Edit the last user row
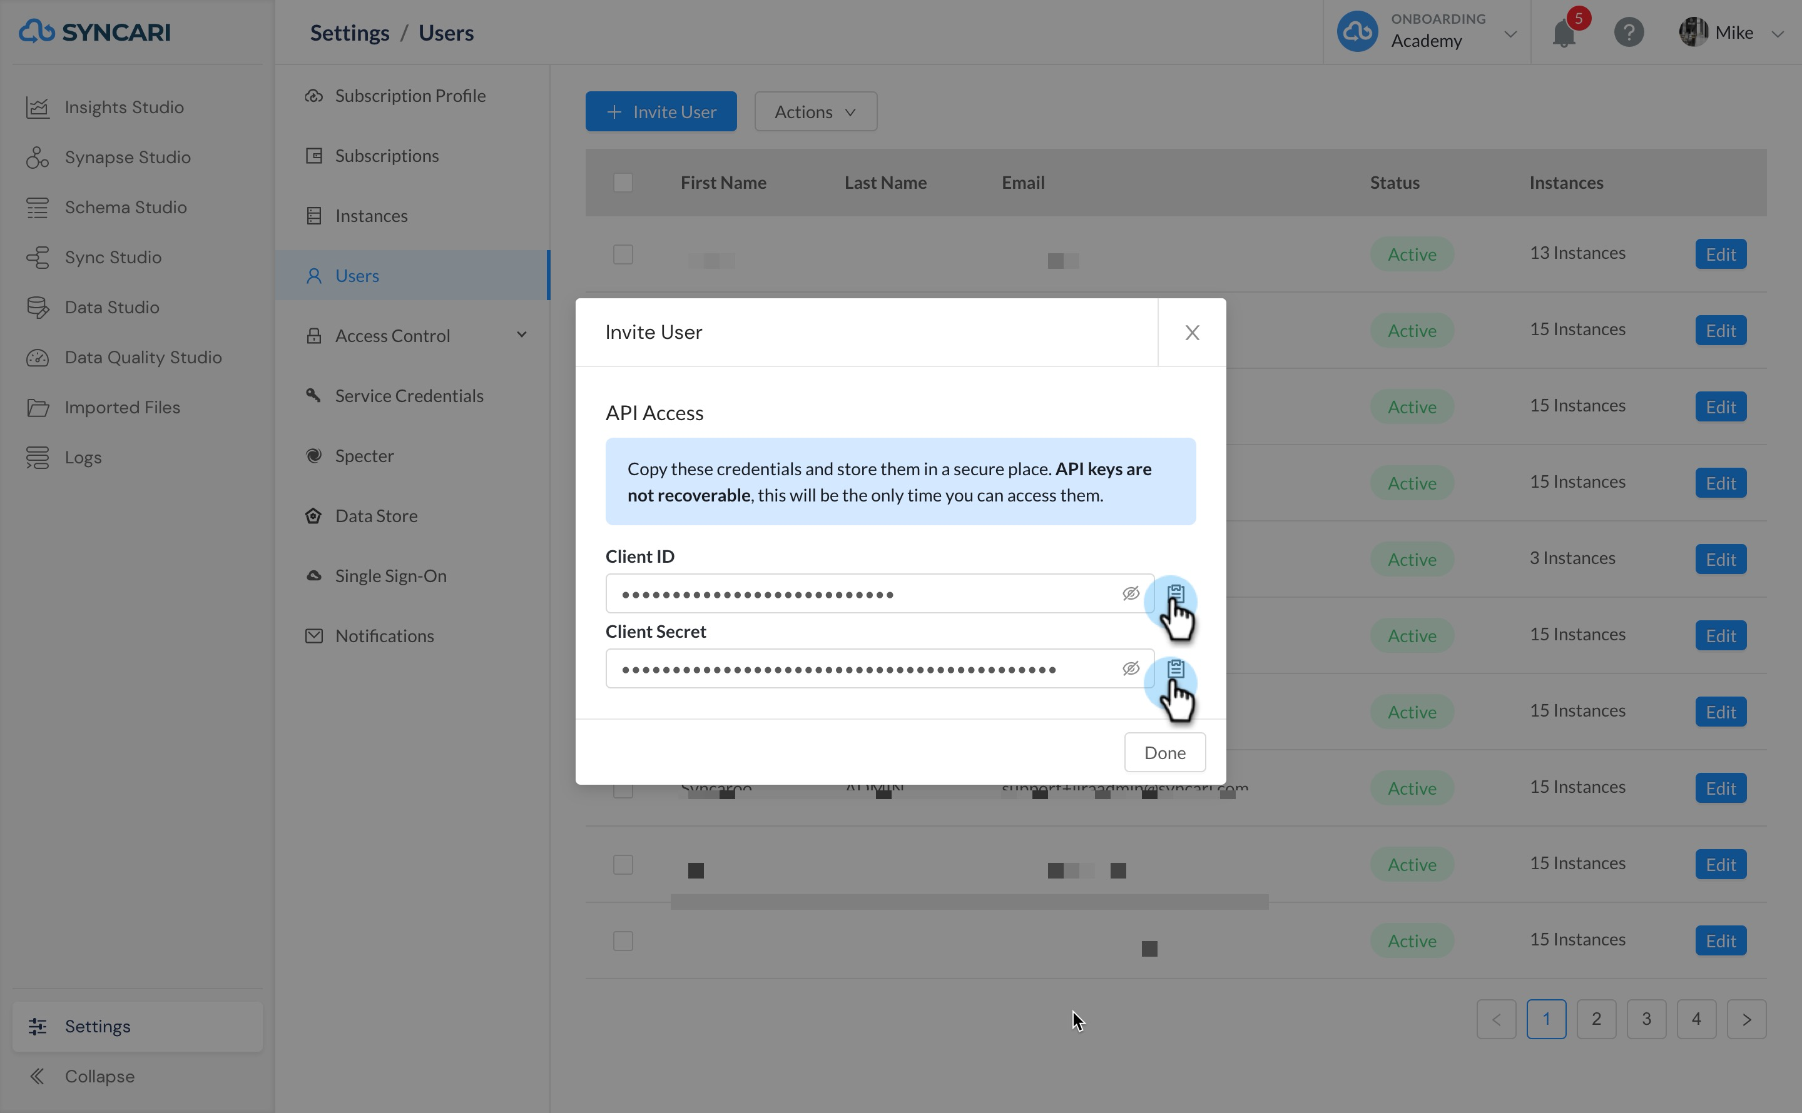The image size is (1802, 1113). click(x=1720, y=942)
